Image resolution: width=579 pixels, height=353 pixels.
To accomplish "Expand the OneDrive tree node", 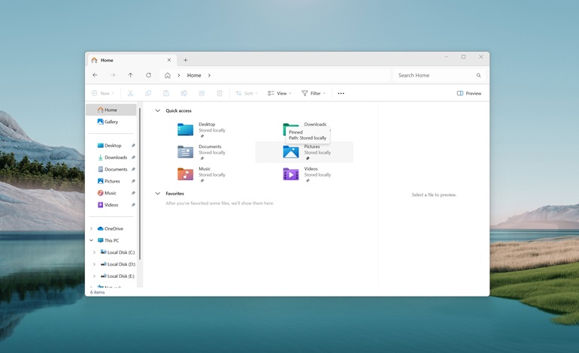I will point(92,228).
